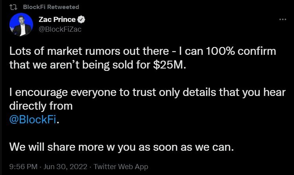This screenshot has height=175, width=294.
Task: Click the verified checkmark badge
Action: click(x=82, y=20)
